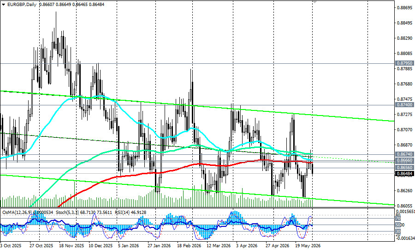This screenshot has height=250, width=415.
Task: Select the 0.87950 horizontal level label
Action: [405, 63]
